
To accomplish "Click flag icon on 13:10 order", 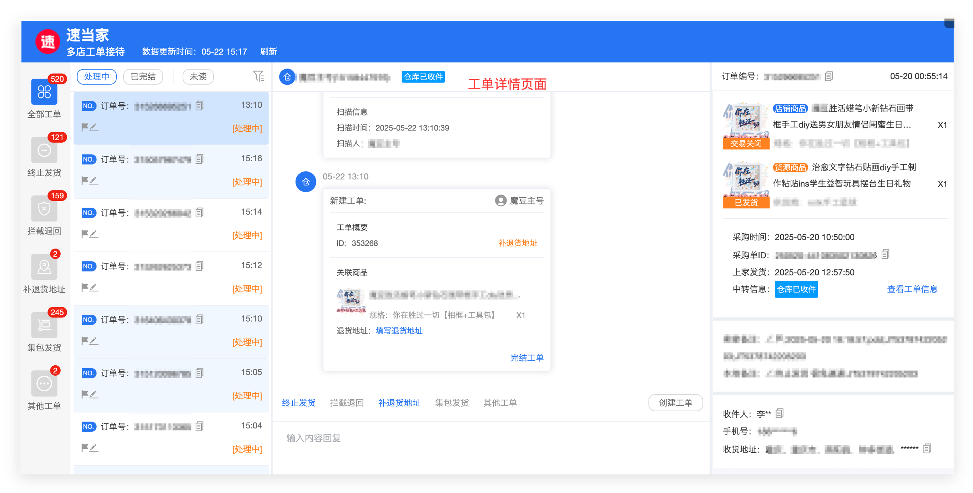I will pos(85,127).
